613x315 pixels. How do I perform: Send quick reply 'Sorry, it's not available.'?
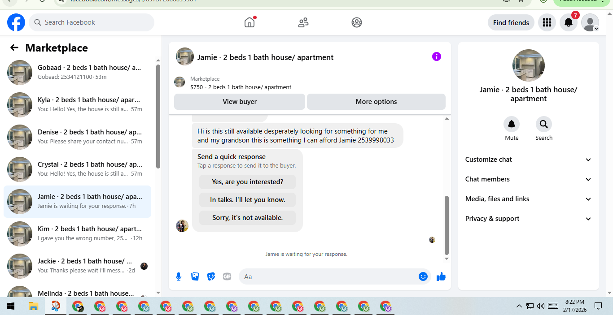pos(248,218)
